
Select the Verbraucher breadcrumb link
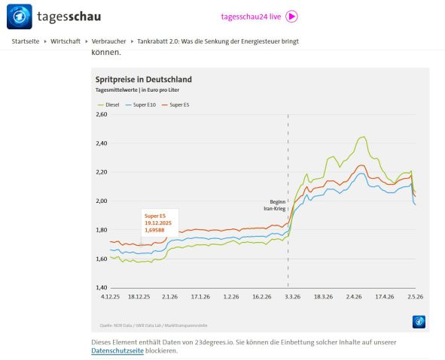[x=108, y=41]
